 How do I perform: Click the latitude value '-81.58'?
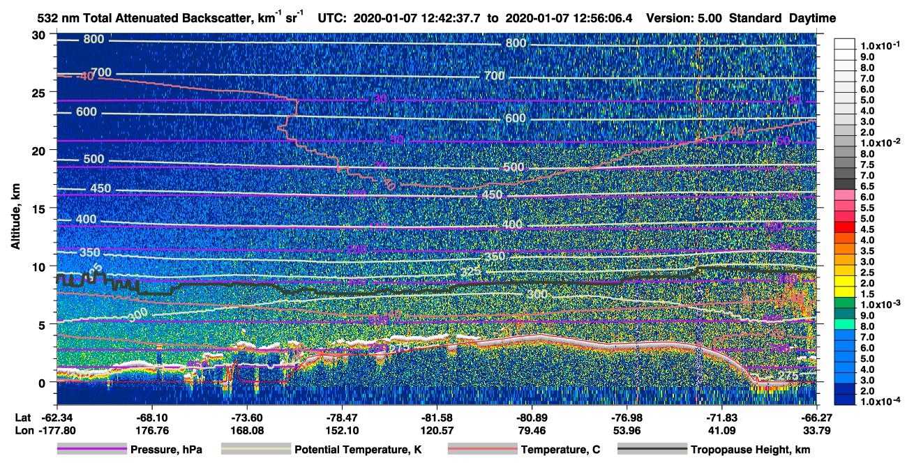click(437, 418)
